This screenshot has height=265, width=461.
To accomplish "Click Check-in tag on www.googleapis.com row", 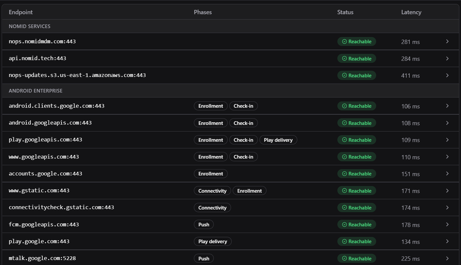I will [x=243, y=157].
